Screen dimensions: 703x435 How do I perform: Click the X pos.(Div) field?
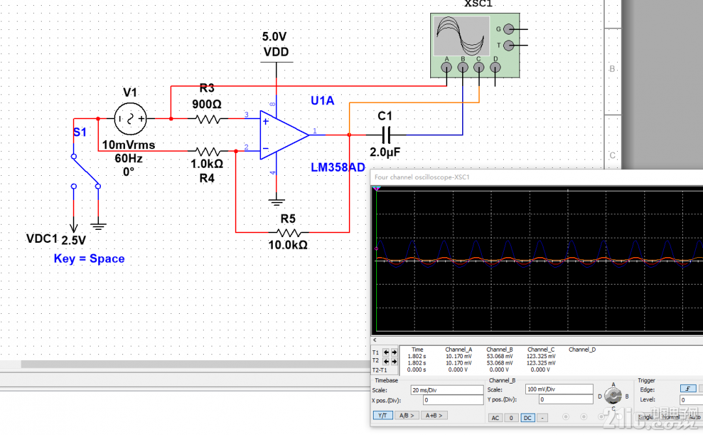pyautogui.click(x=453, y=400)
